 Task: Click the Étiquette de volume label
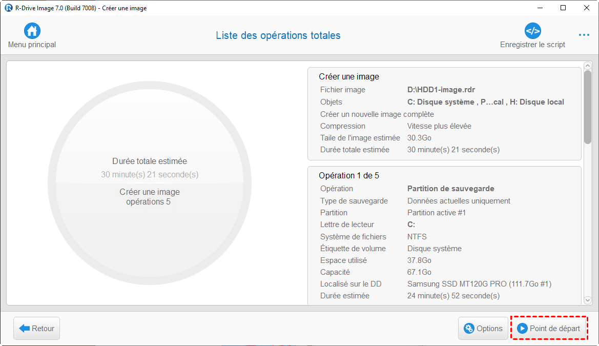[x=353, y=249]
